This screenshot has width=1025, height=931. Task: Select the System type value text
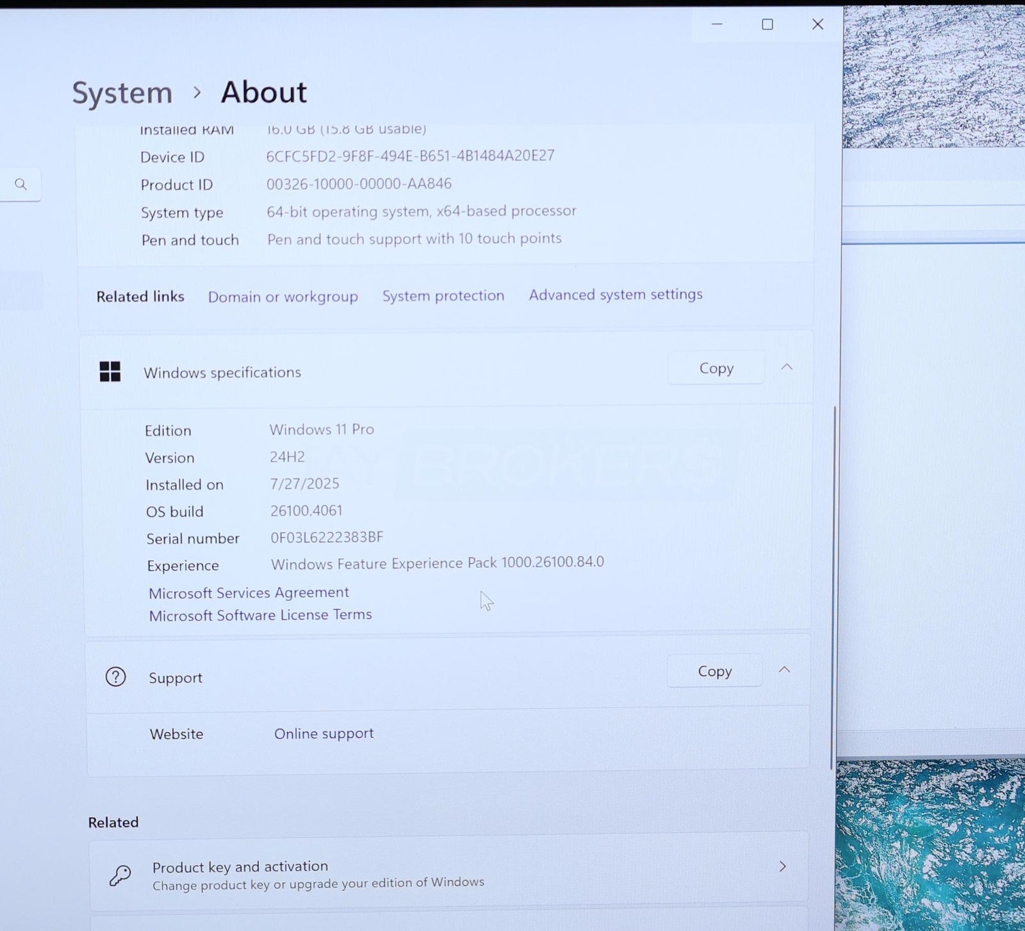tap(422, 211)
